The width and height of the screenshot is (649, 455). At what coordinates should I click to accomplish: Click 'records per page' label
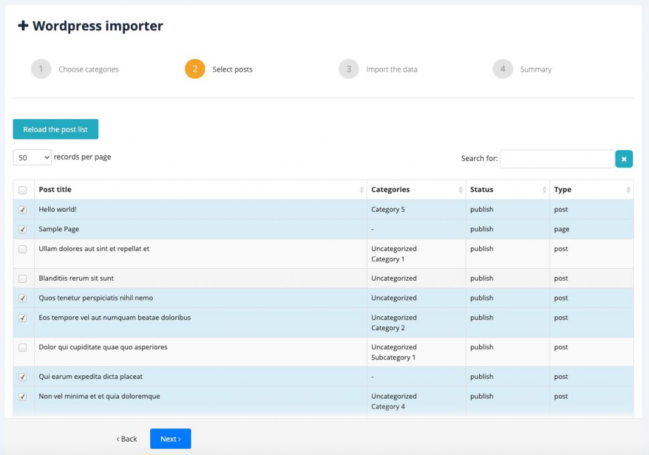pos(82,157)
